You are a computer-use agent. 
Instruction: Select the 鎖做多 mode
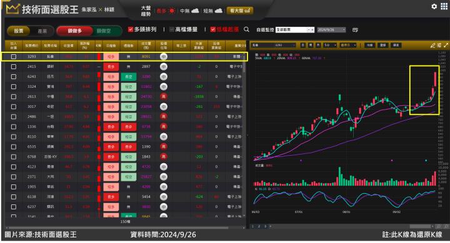click(75, 31)
